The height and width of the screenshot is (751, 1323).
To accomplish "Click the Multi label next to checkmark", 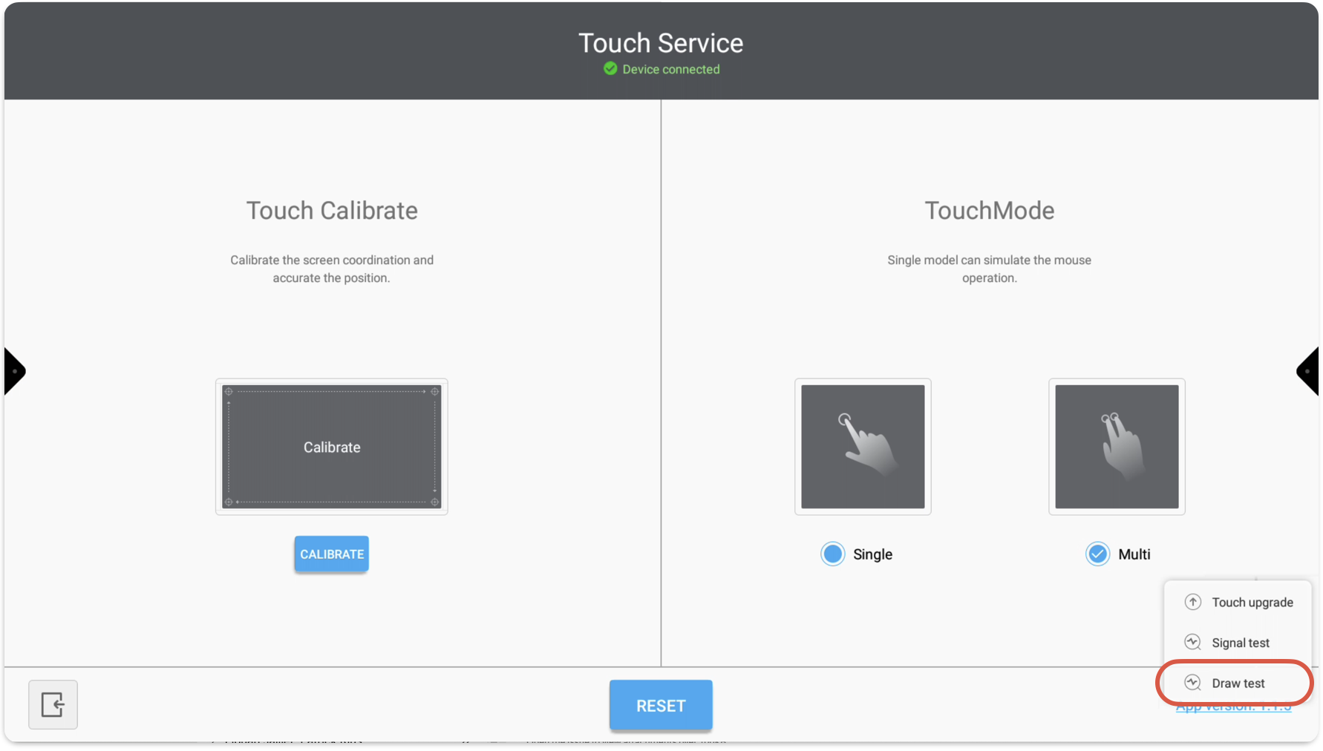I will 1134,554.
